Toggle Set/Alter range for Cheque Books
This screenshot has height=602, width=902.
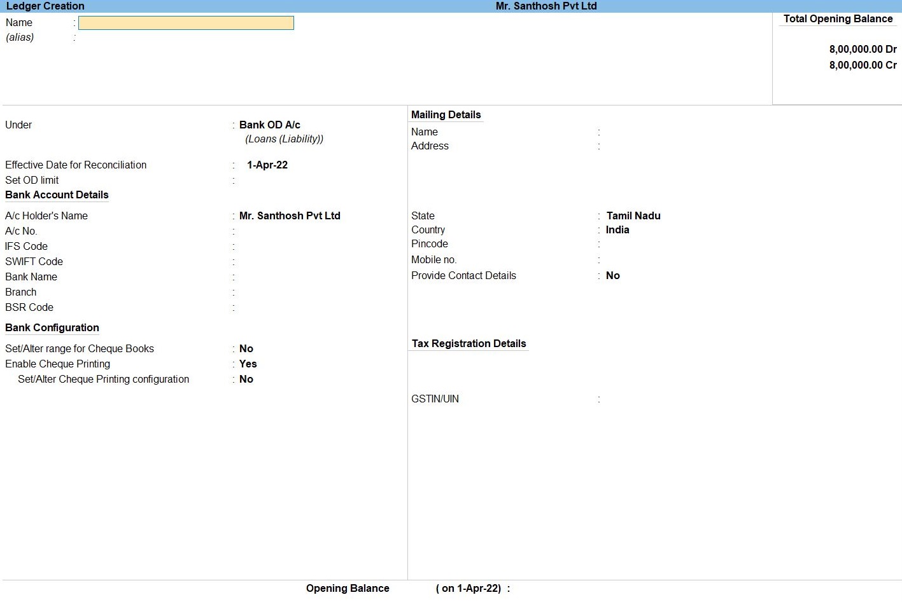(246, 348)
